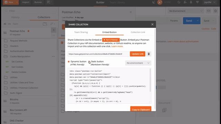Viewport: 221px width, 124px height.
Task: Open the History tab in sidebar
Action: [x=15, y=17]
